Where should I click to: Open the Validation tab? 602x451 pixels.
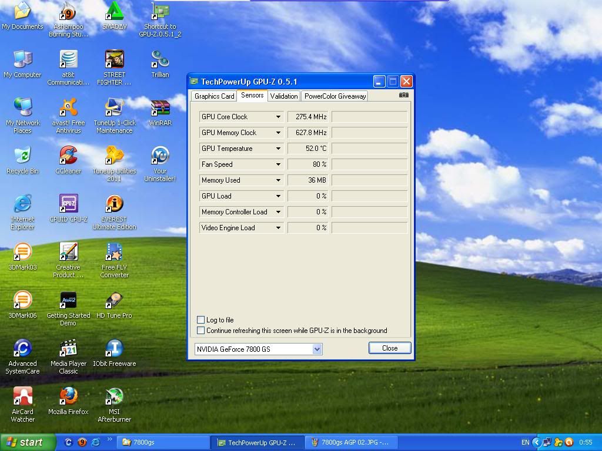click(284, 96)
